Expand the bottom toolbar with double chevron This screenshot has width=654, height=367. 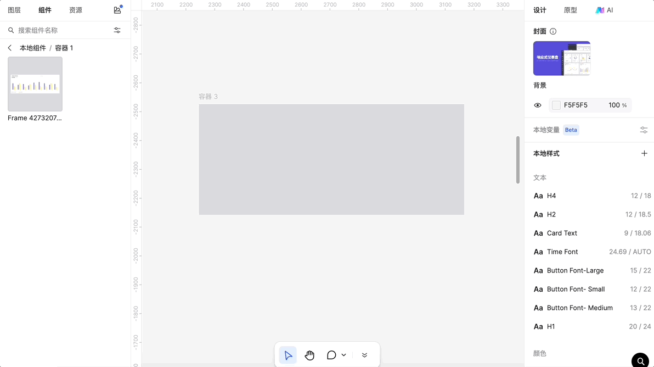click(x=364, y=355)
